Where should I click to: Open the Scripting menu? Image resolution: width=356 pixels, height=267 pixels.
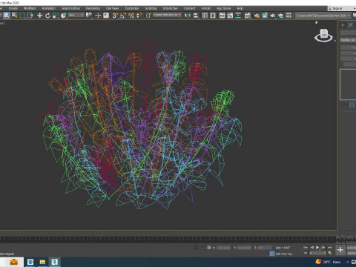click(151, 8)
